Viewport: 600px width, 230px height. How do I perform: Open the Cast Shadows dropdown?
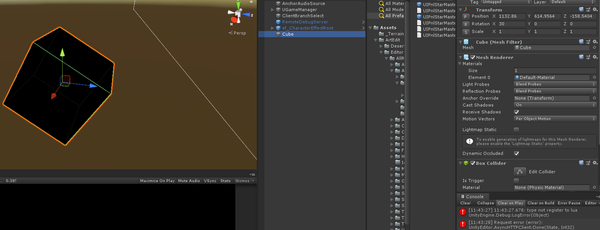pos(555,105)
